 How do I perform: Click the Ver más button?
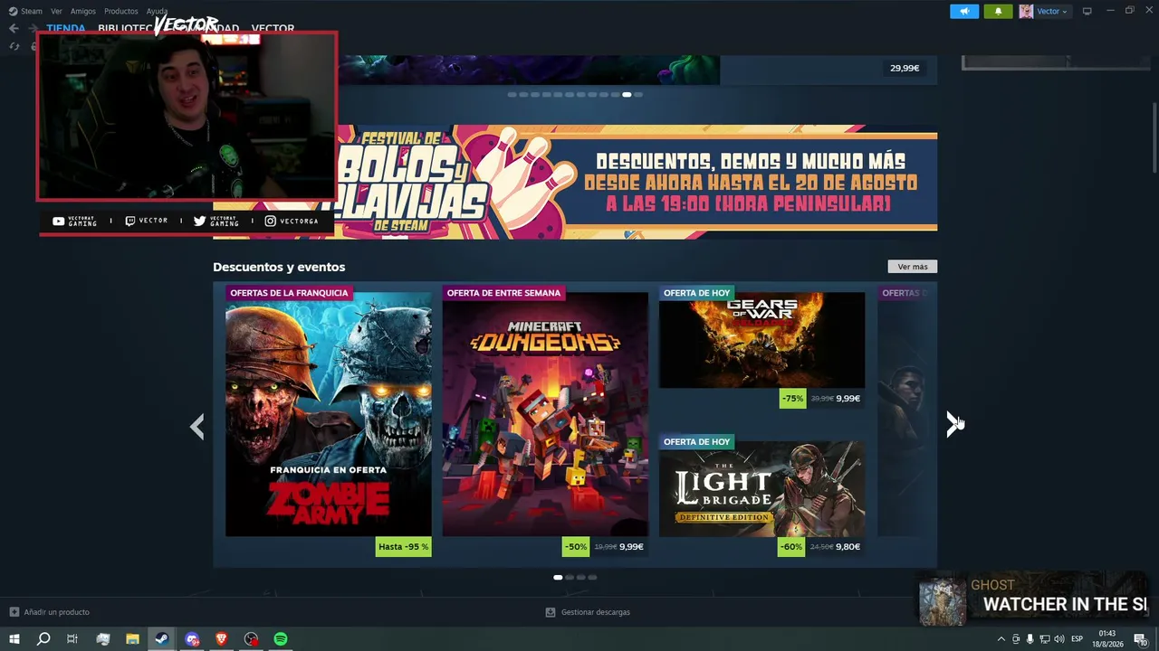(913, 267)
